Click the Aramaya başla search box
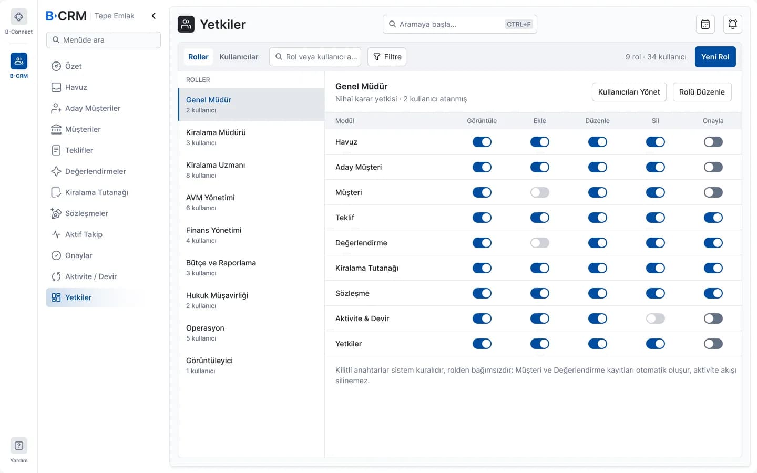 (x=460, y=24)
